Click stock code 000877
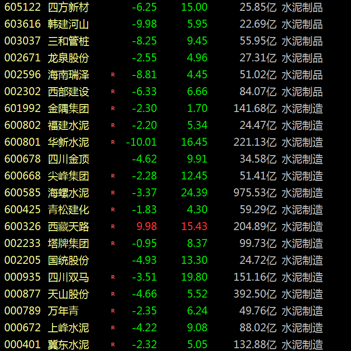The image size is (351, 351). 22,294
